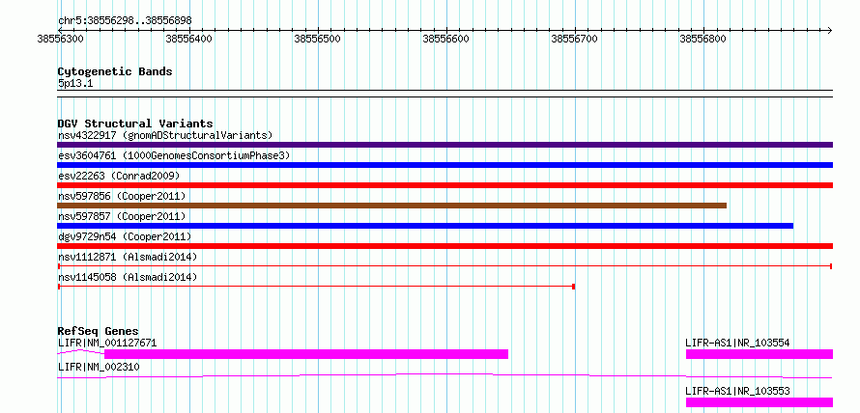This screenshot has width=860, height=413.
Task: Select the LIFR-AS1 NR_103554 magenta block
Action: [760, 354]
